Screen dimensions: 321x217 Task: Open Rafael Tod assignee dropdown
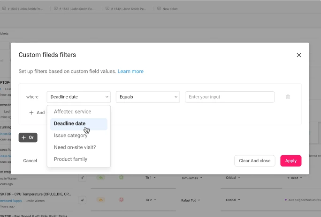(191, 201)
